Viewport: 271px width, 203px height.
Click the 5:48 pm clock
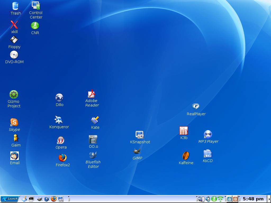[x=253, y=199]
